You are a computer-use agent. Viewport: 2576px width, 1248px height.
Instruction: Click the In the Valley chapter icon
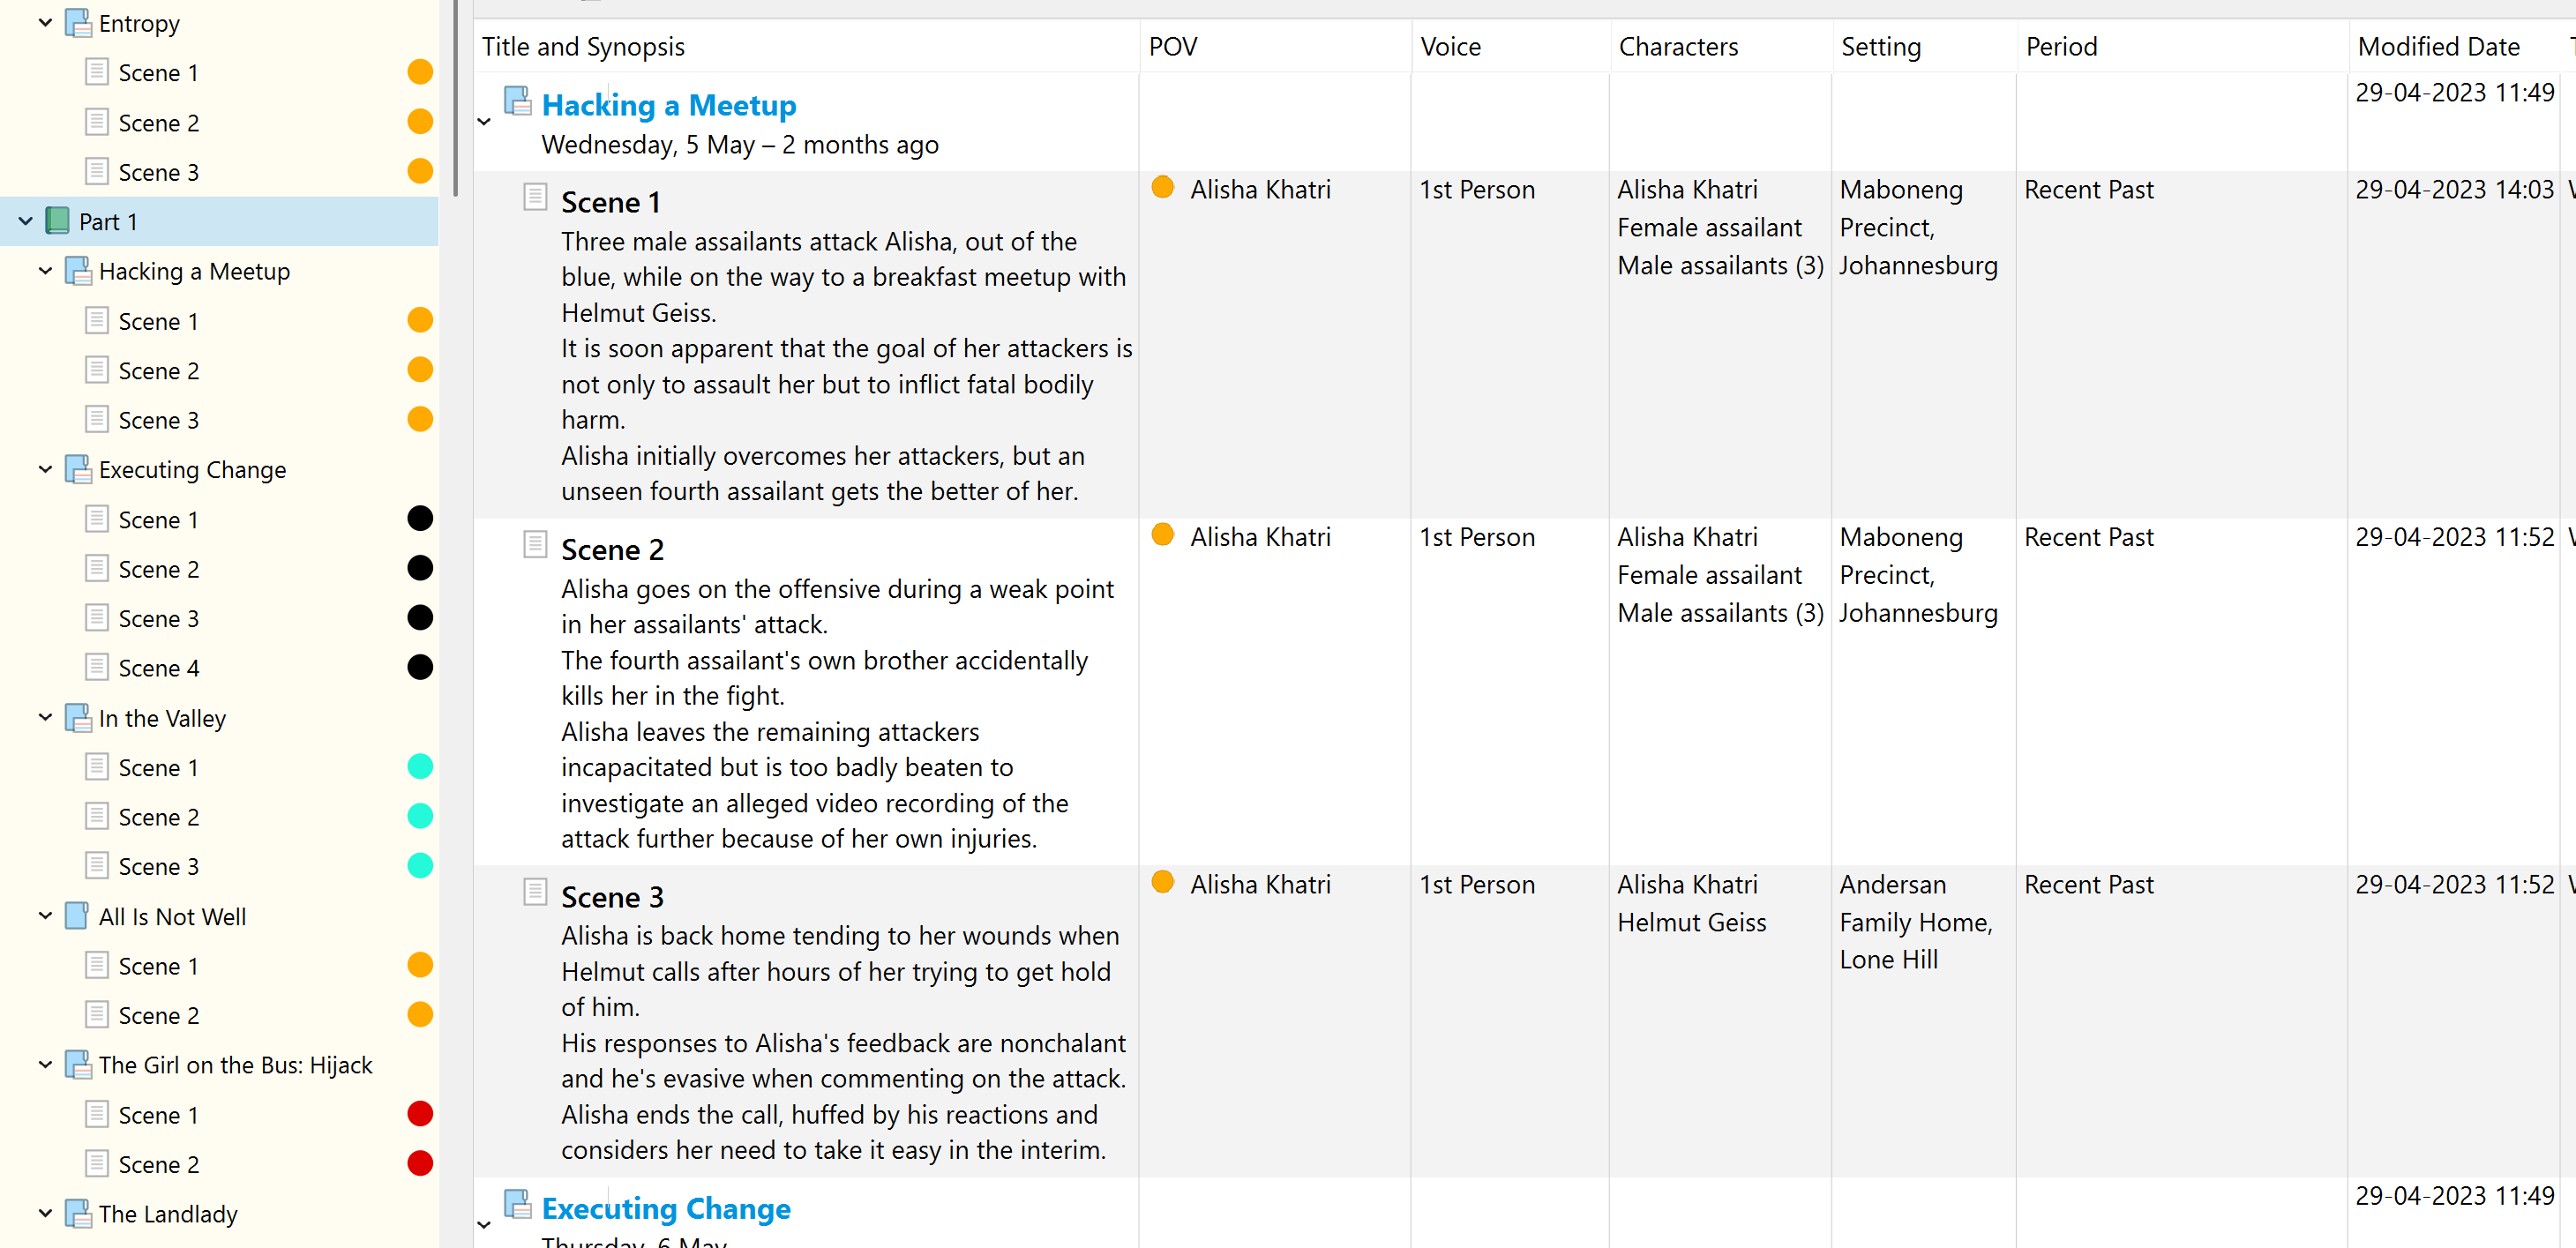tap(78, 717)
